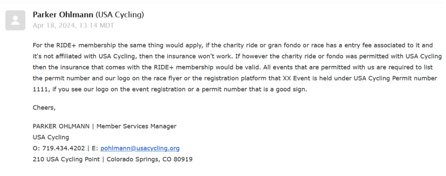
Task: Select the sender name Parker Ohlmann in header
Action: tap(63, 14)
